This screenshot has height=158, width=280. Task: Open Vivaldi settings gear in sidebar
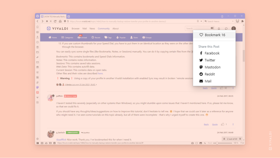tap(37, 139)
